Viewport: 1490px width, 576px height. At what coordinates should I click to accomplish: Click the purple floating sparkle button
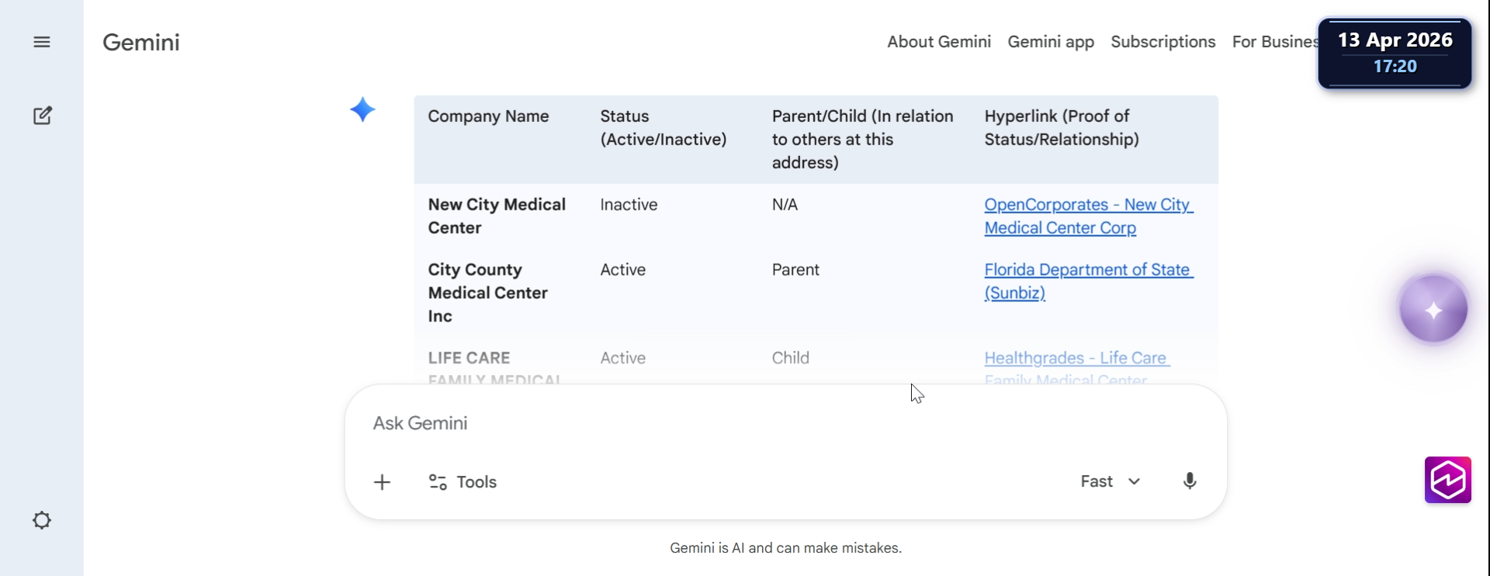[1433, 308]
